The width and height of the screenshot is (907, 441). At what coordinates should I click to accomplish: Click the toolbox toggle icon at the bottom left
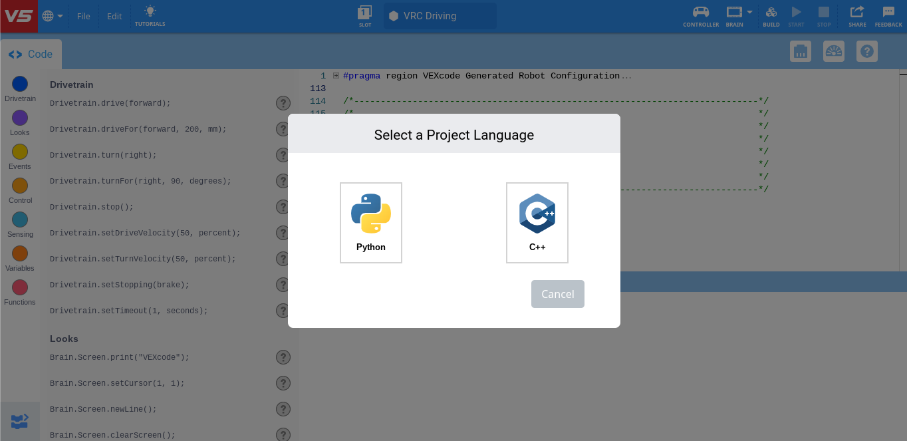coord(20,421)
